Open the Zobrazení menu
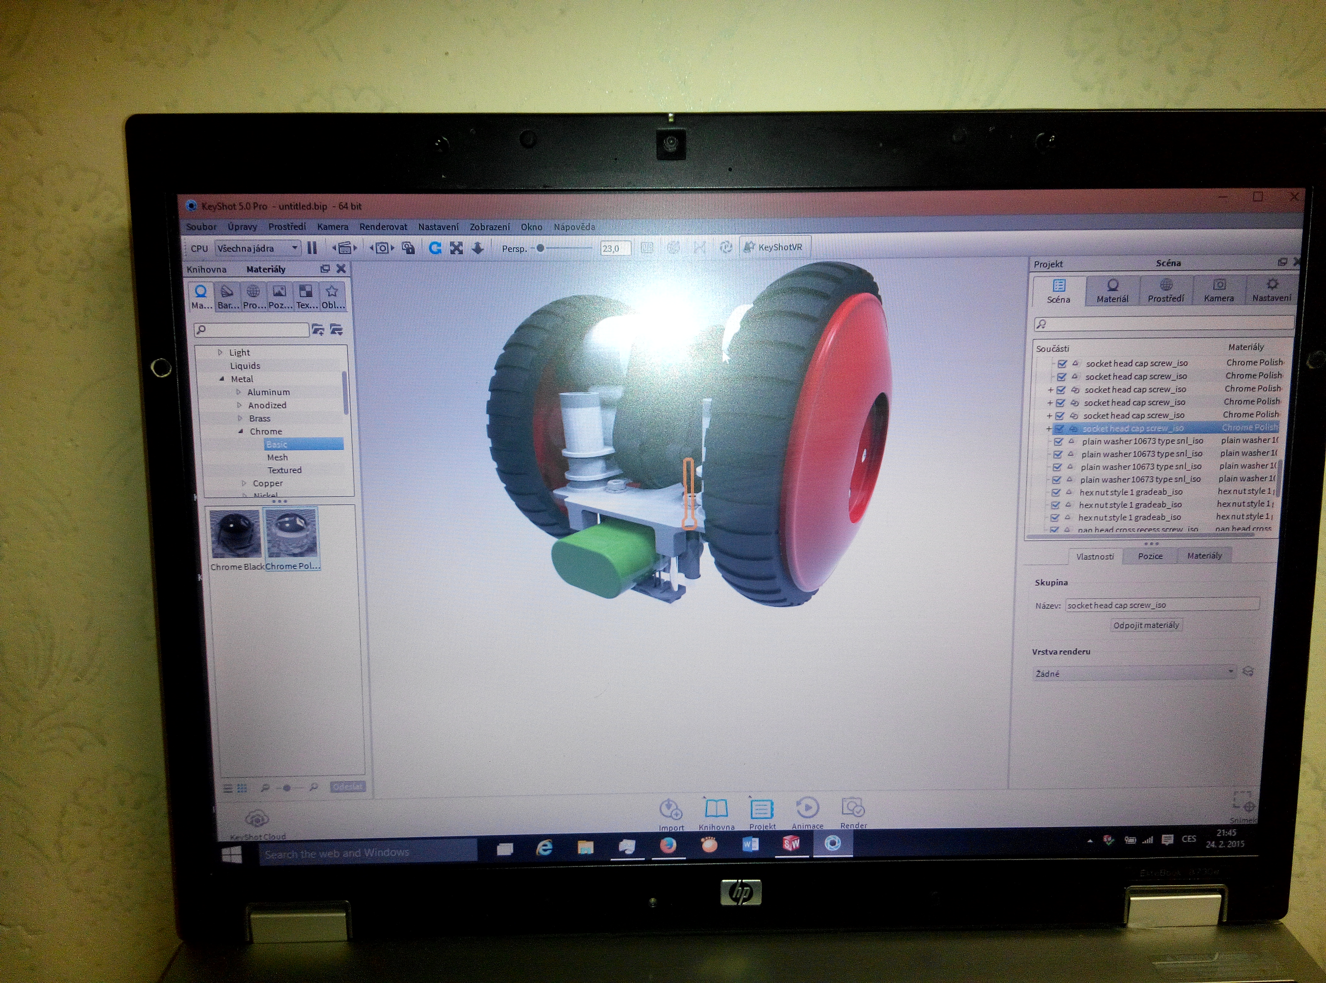Image resolution: width=1326 pixels, height=983 pixels. point(490,227)
